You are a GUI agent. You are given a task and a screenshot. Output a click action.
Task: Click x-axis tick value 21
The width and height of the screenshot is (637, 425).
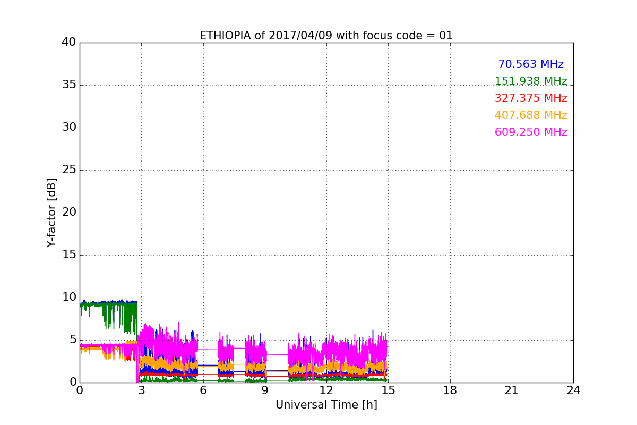point(512,390)
